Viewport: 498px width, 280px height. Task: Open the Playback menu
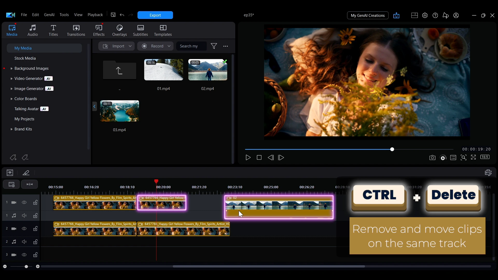click(x=95, y=15)
